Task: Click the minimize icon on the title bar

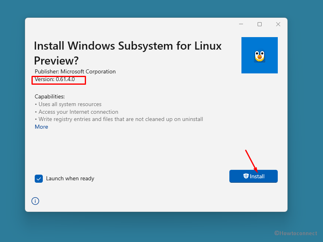Action: (241, 24)
